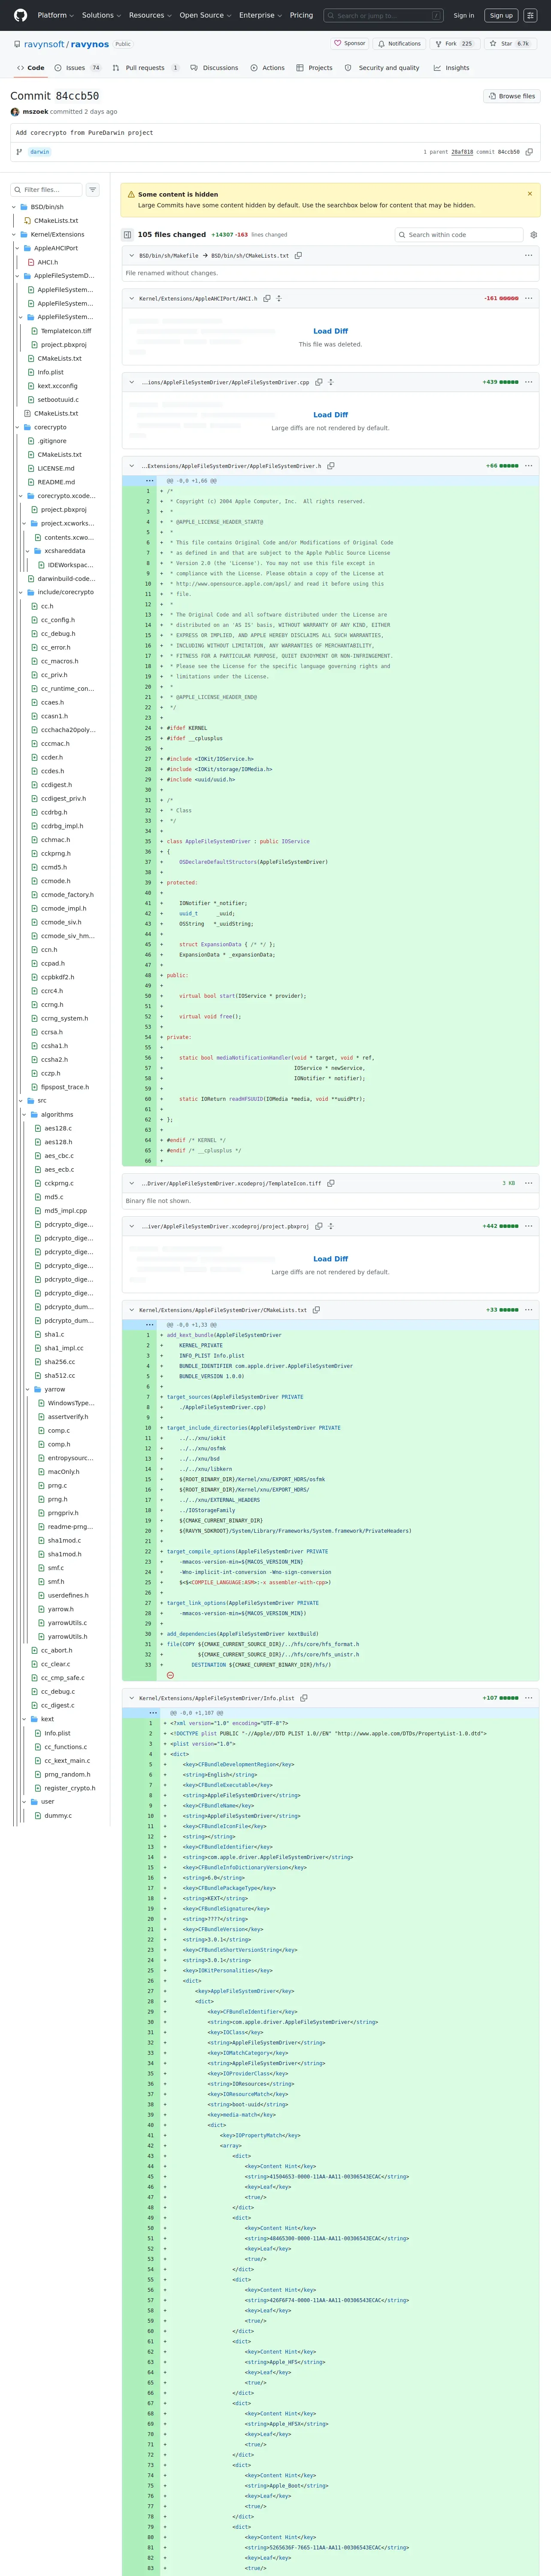Image resolution: width=551 pixels, height=2576 pixels.
Task: Copy the AppleFileSystemDriver.h file path
Action: point(331,466)
